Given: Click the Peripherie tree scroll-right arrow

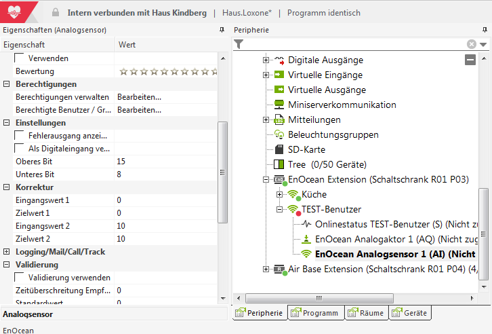Looking at the screenshot, I should point(472,298).
